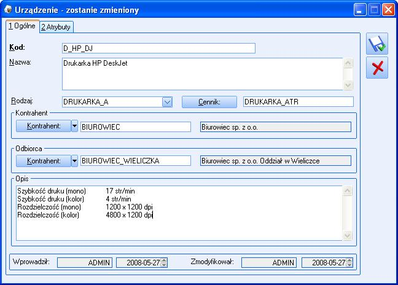Click the Wprowadził ADMIN operator field
The width and height of the screenshot is (398, 285).
coord(85,262)
